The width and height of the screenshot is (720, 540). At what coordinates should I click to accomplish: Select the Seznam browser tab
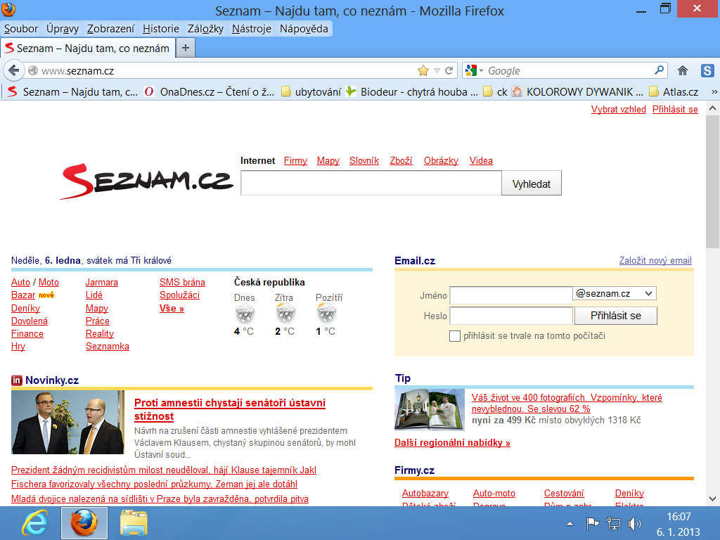(88, 49)
